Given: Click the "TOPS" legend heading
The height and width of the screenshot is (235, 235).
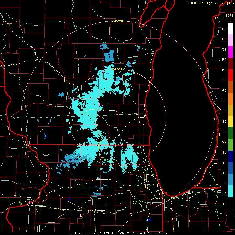Looking at the screenshot, I should [x=230, y=15].
